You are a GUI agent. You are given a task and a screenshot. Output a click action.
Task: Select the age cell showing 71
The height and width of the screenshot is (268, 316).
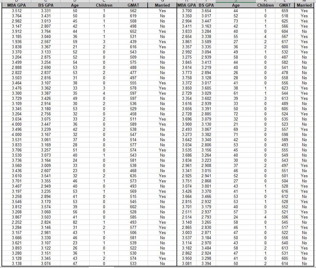(x=235, y=134)
